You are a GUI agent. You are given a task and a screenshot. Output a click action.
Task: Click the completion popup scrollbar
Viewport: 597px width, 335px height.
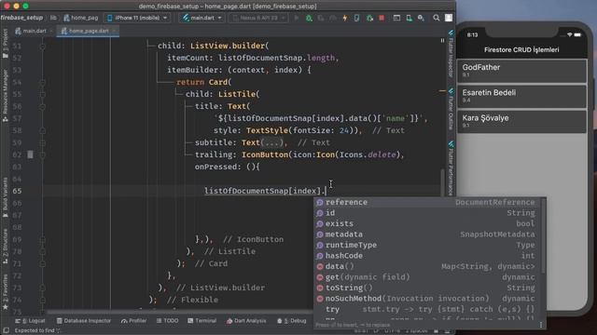tap(543, 235)
